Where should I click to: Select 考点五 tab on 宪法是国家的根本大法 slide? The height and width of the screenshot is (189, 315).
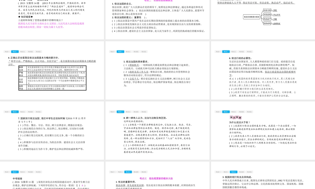[144, 172]
